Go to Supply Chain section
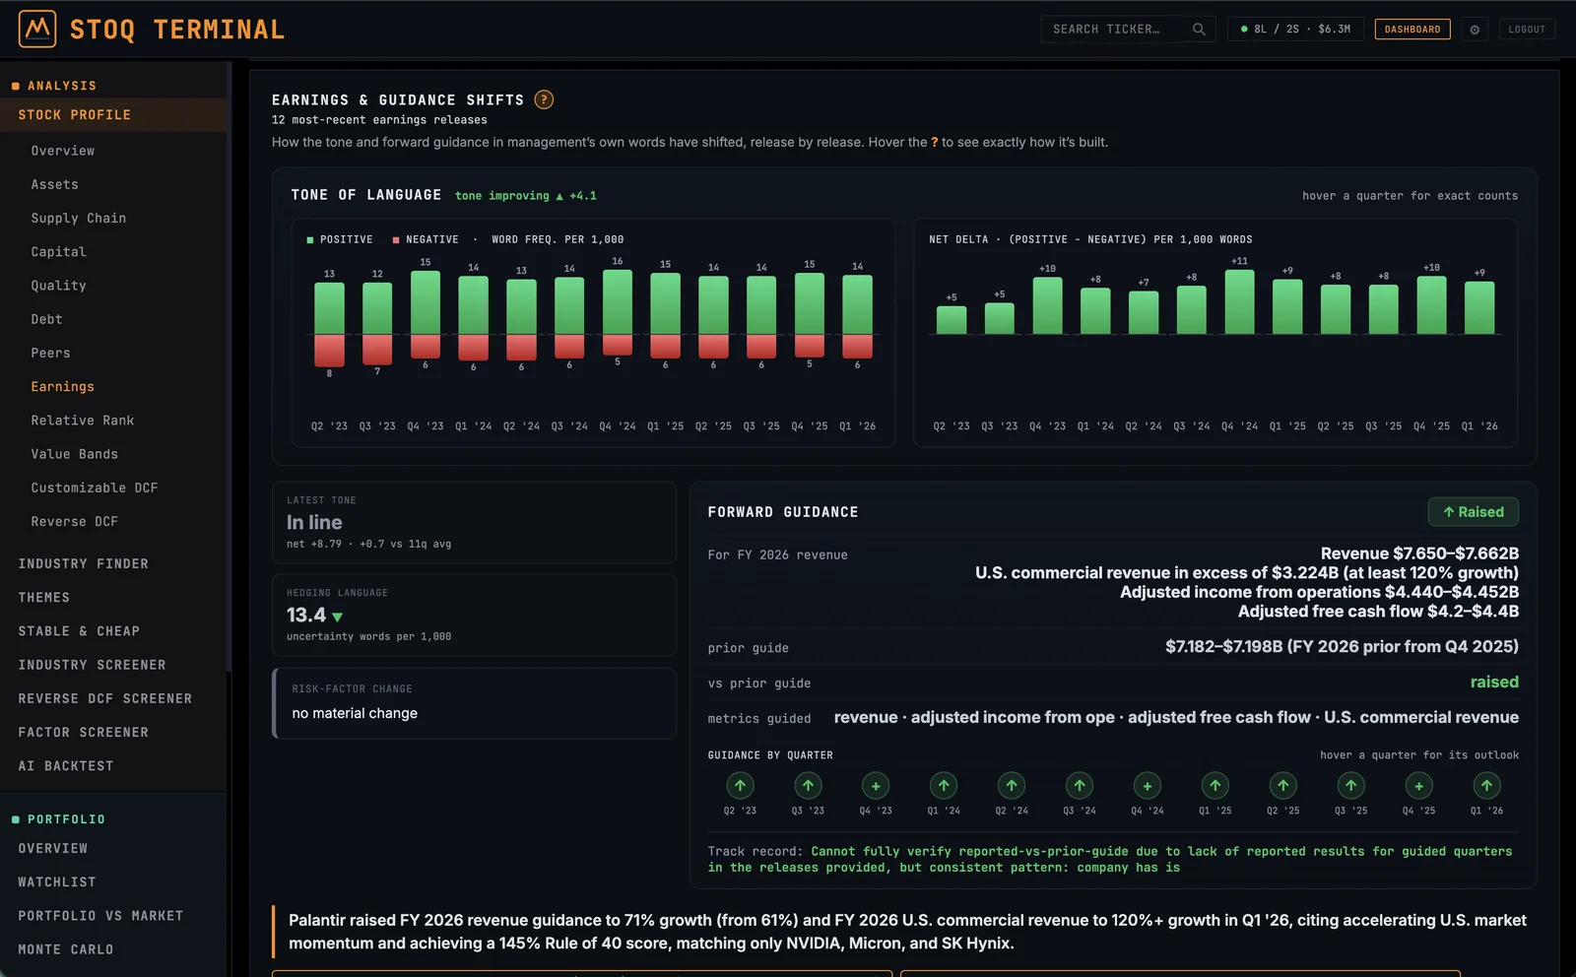Image resolution: width=1576 pixels, height=977 pixels. tap(79, 218)
